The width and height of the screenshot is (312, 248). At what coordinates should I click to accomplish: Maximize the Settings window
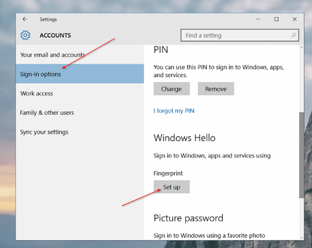(x=276, y=19)
